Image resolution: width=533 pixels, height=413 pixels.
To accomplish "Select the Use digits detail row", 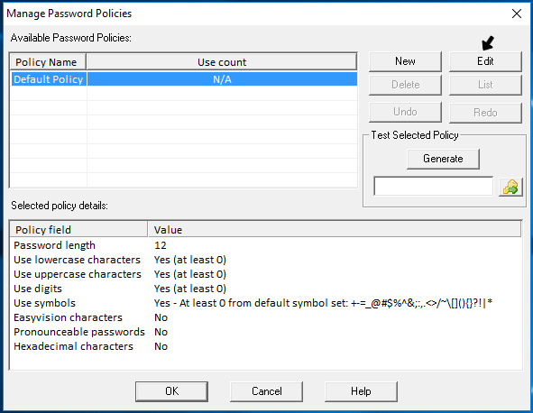I will 266,289.
